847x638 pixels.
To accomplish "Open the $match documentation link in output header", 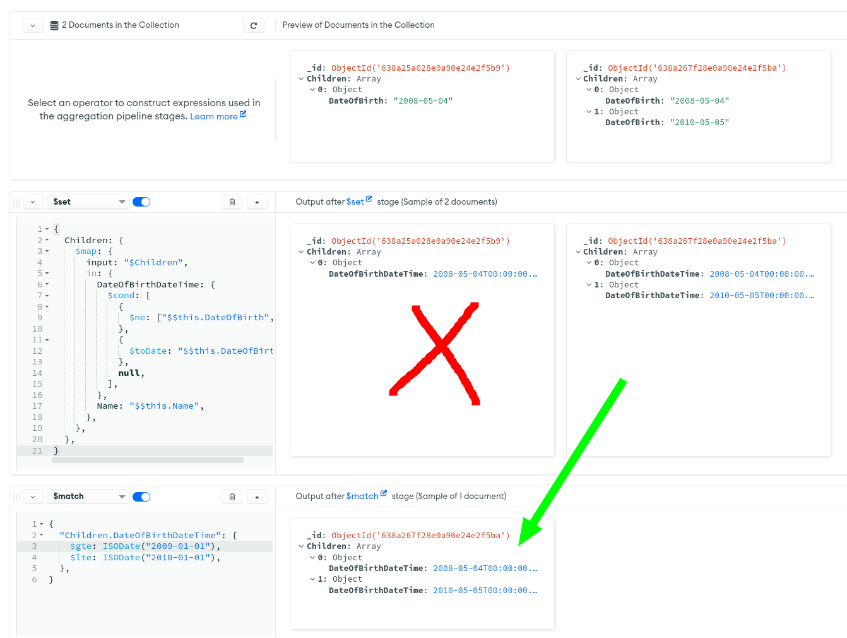I will click(x=365, y=497).
